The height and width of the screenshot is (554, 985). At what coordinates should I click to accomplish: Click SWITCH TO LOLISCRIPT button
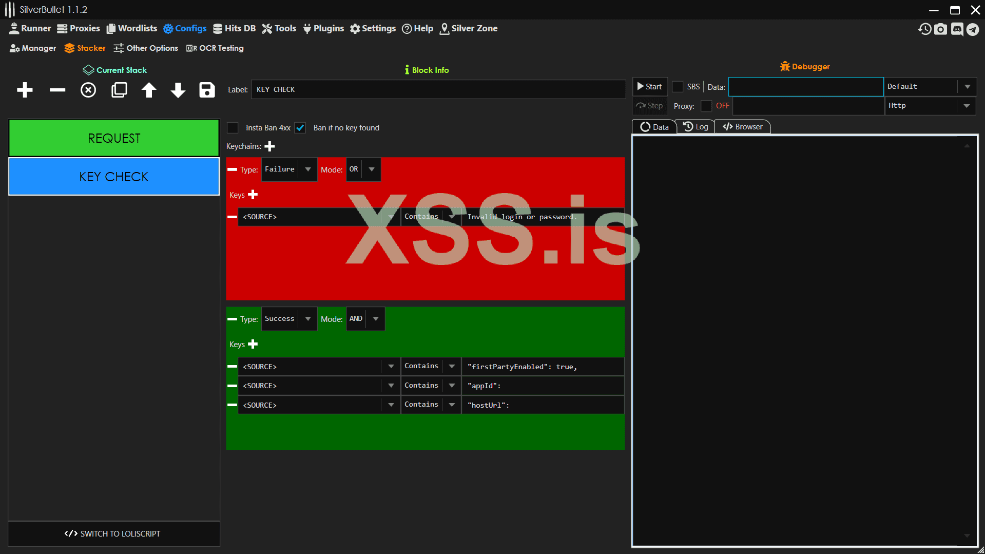pyautogui.click(x=113, y=534)
